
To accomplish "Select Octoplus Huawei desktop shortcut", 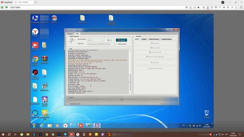I will click(x=45, y=102).
